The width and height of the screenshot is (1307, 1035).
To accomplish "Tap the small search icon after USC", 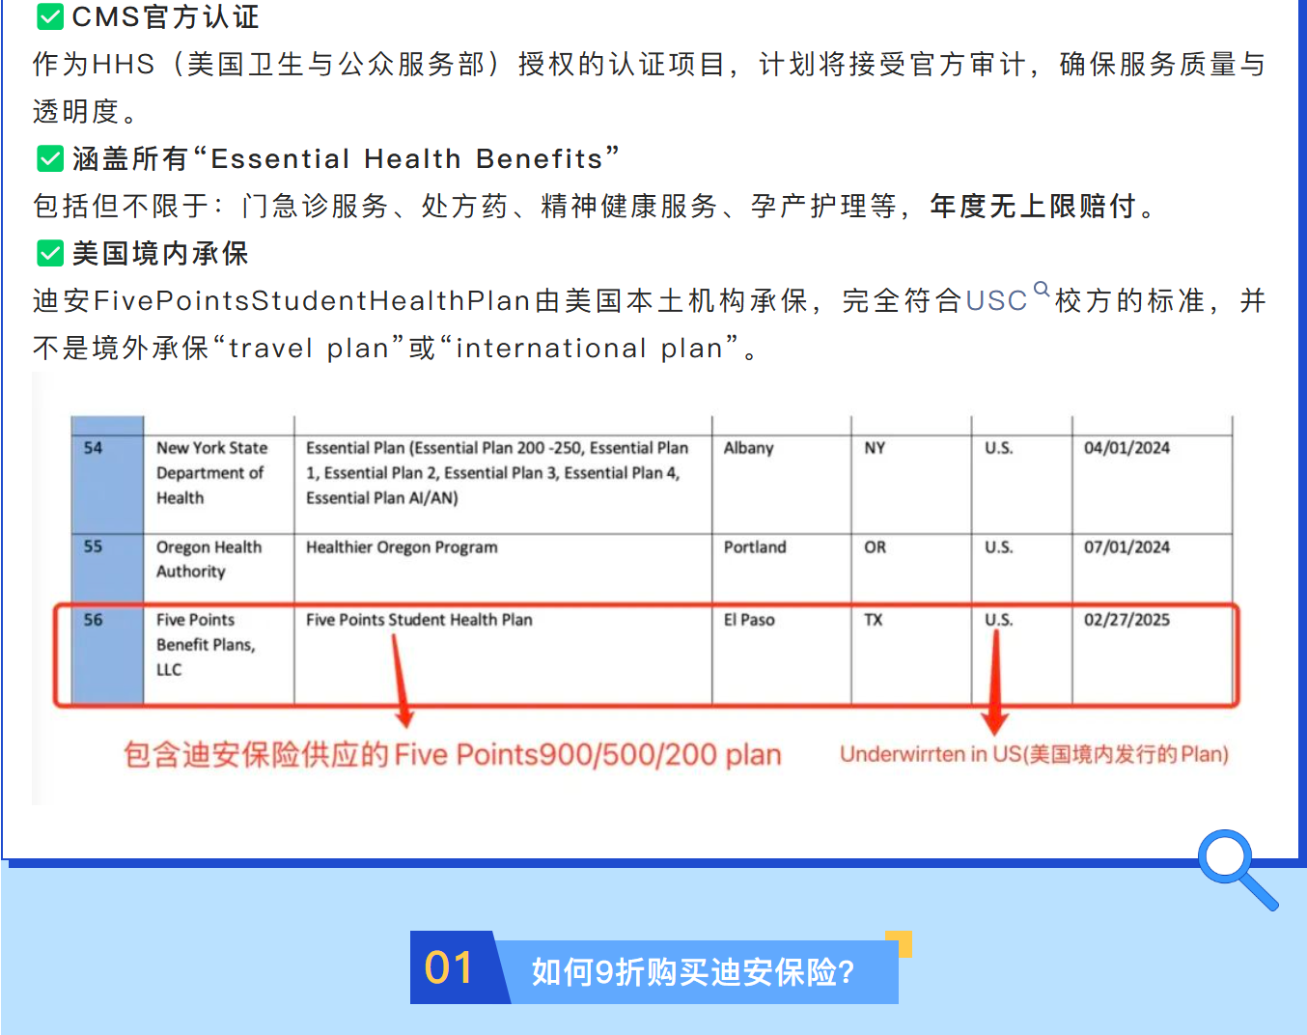I will (x=1041, y=289).
